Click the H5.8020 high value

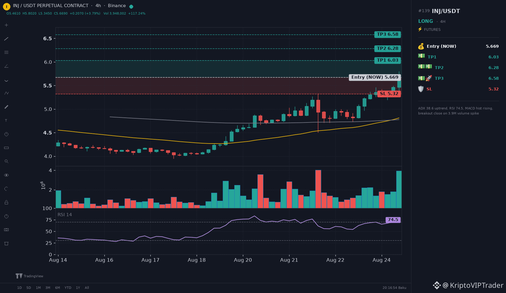[x=29, y=14]
